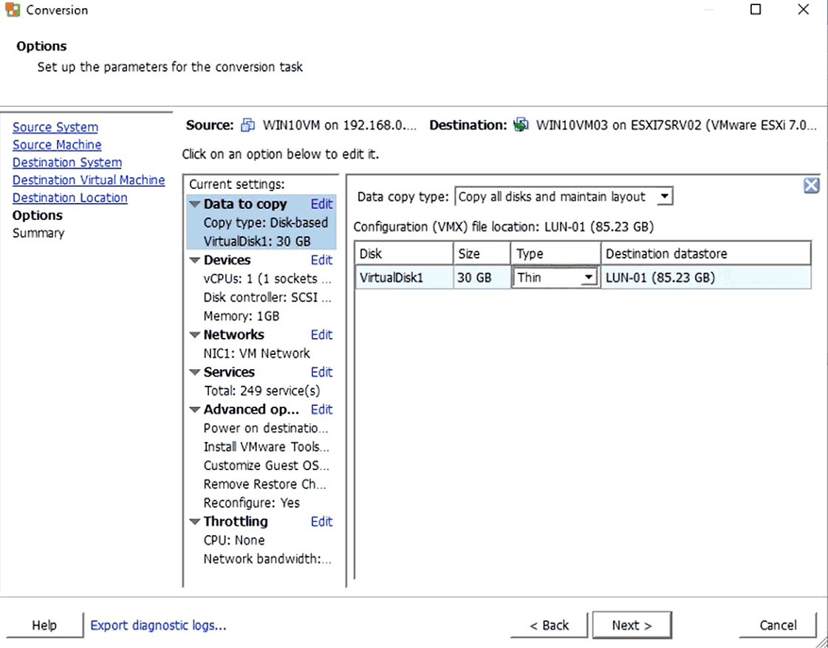Select 'VirtualDisk1: 30 GB' setting row
Screen dimensions: 828x648
257,241
